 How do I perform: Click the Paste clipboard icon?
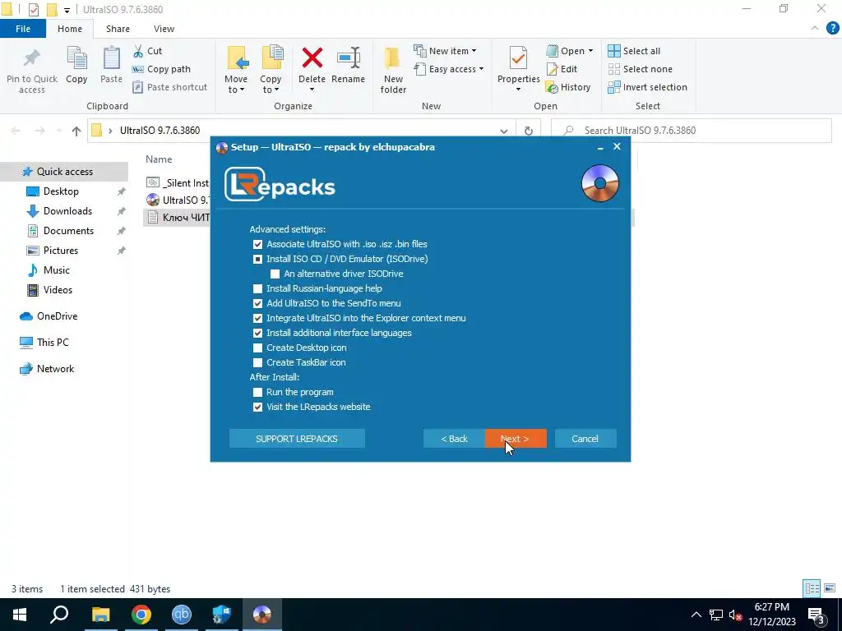click(111, 58)
